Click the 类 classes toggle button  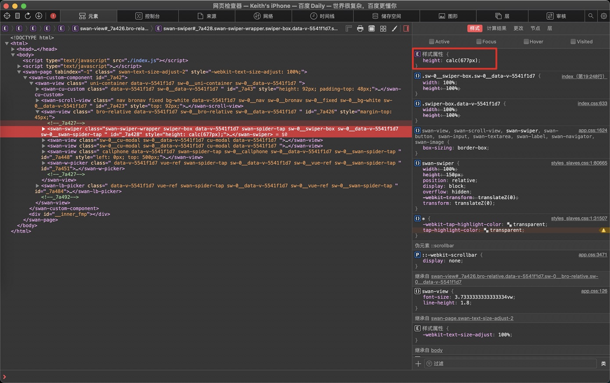(x=603, y=363)
